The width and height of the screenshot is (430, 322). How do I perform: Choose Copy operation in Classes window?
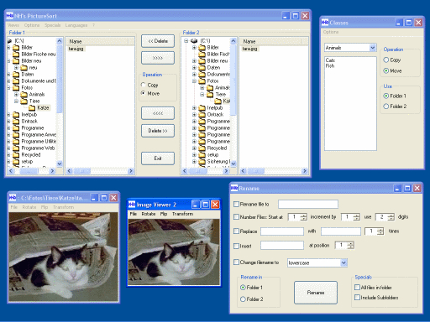386,60
